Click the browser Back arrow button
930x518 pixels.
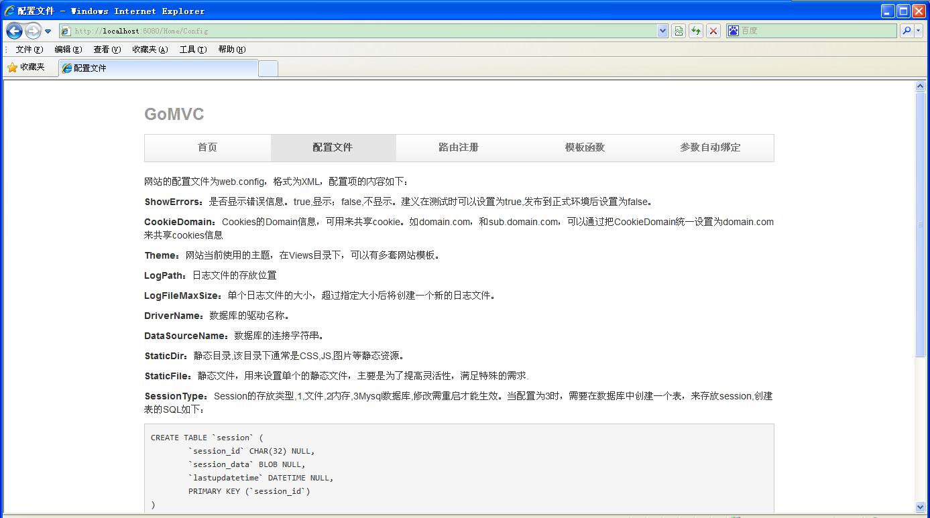(15, 31)
